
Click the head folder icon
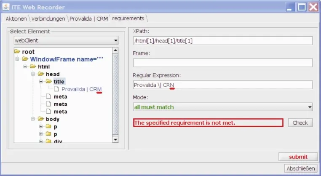tap(41, 74)
